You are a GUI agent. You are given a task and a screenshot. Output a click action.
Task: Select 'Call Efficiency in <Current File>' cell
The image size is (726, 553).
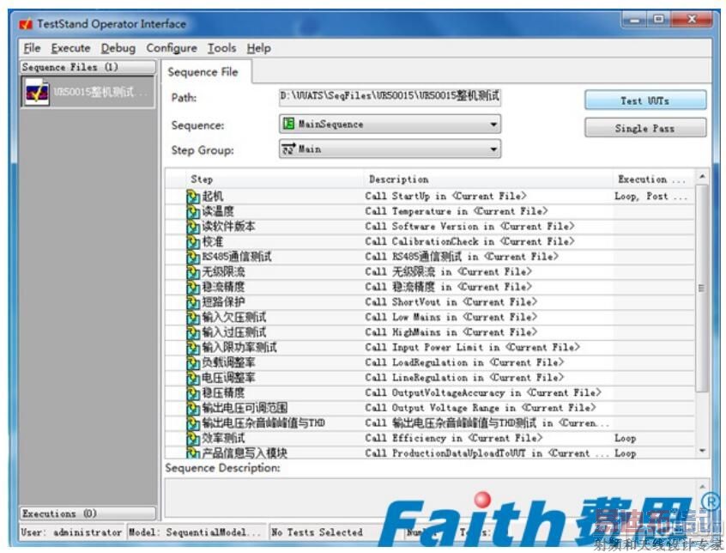[454, 438]
